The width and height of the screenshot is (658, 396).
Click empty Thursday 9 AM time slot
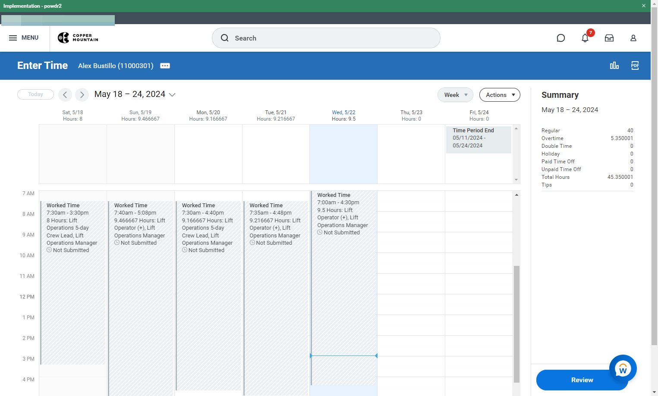411,243
